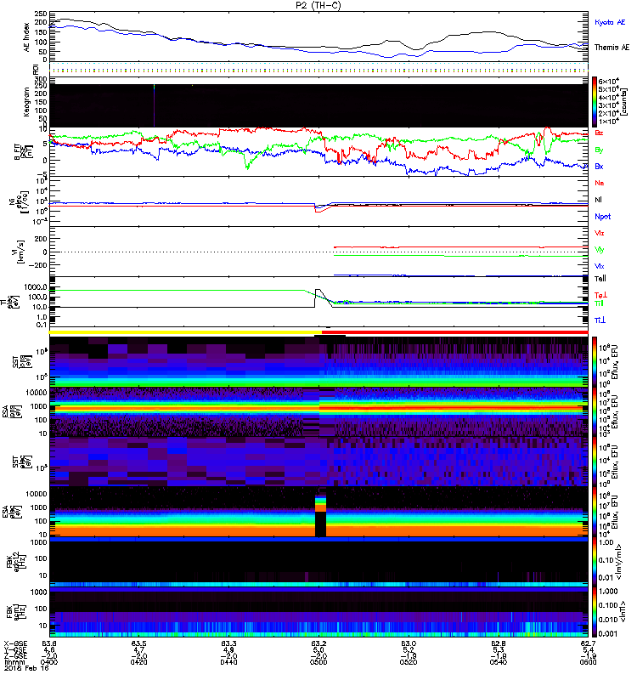This screenshot has height=680, width=637.
Task: Click the SST ion Eflux color bar
Action: (x=595, y=362)
